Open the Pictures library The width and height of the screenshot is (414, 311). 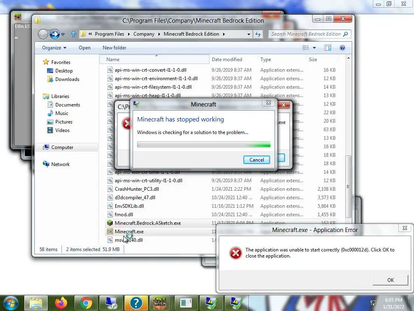click(63, 121)
